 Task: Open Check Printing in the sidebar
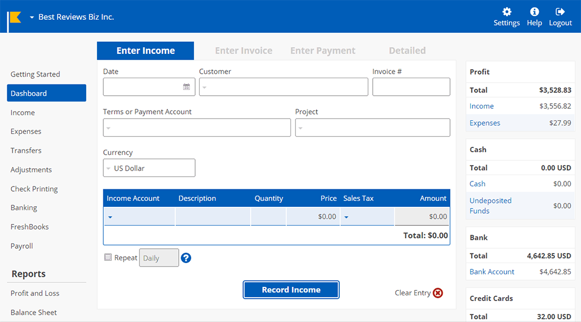[x=34, y=189]
